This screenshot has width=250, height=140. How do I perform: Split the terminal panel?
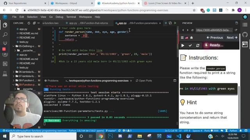[x=175, y=80]
